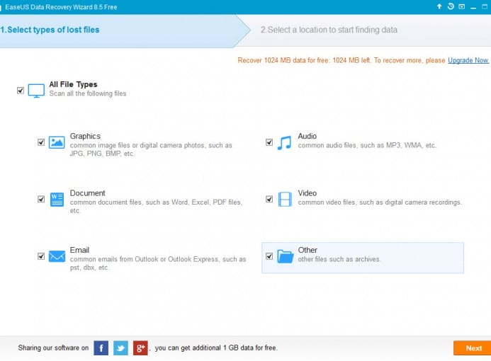The width and height of the screenshot is (491, 361).
Task: Uncheck the All File Types checkbox
Action: pyautogui.click(x=21, y=91)
